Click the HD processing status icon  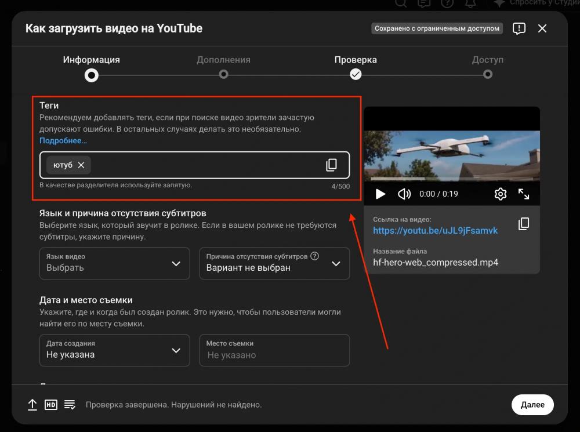[51, 405]
